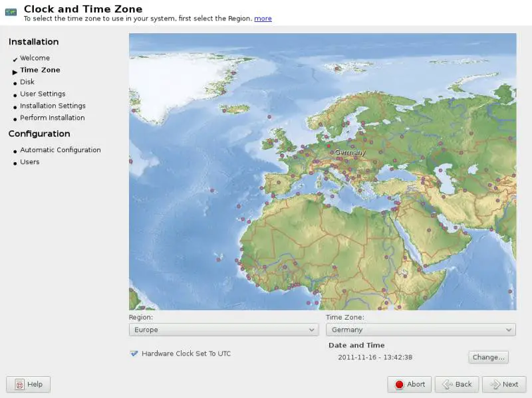Click the Change... date and time button

click(x=488, y=357)
